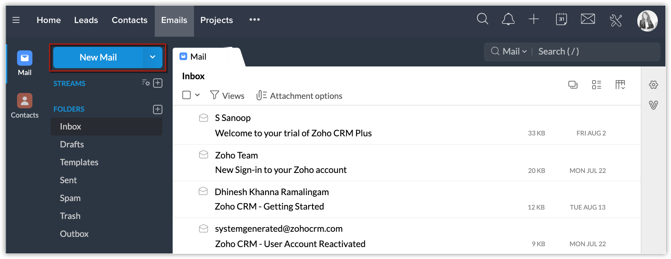Expand the New Mail dropdown arrow

[x=153, y=58]
